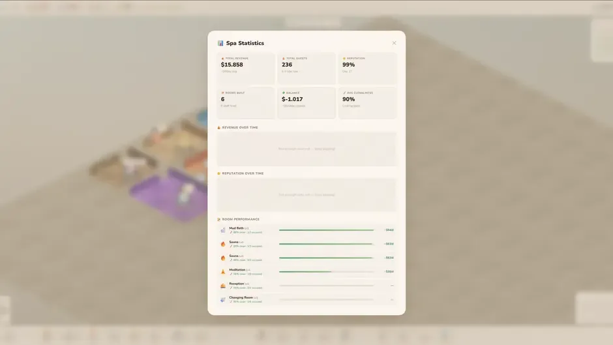The height and width of the screenshot is (345, 613).
Task: Click the green Balance icon
Action: (x=284, y=93)
